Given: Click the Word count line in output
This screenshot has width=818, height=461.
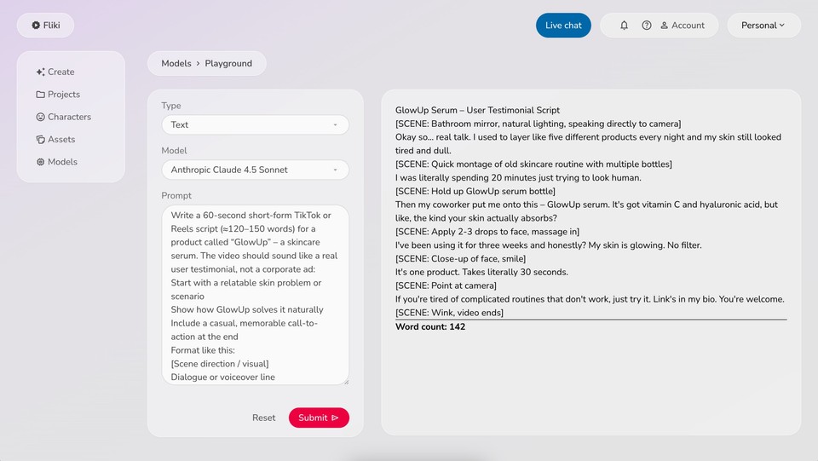Looking at the screenshot, I should tap(430, 327).
